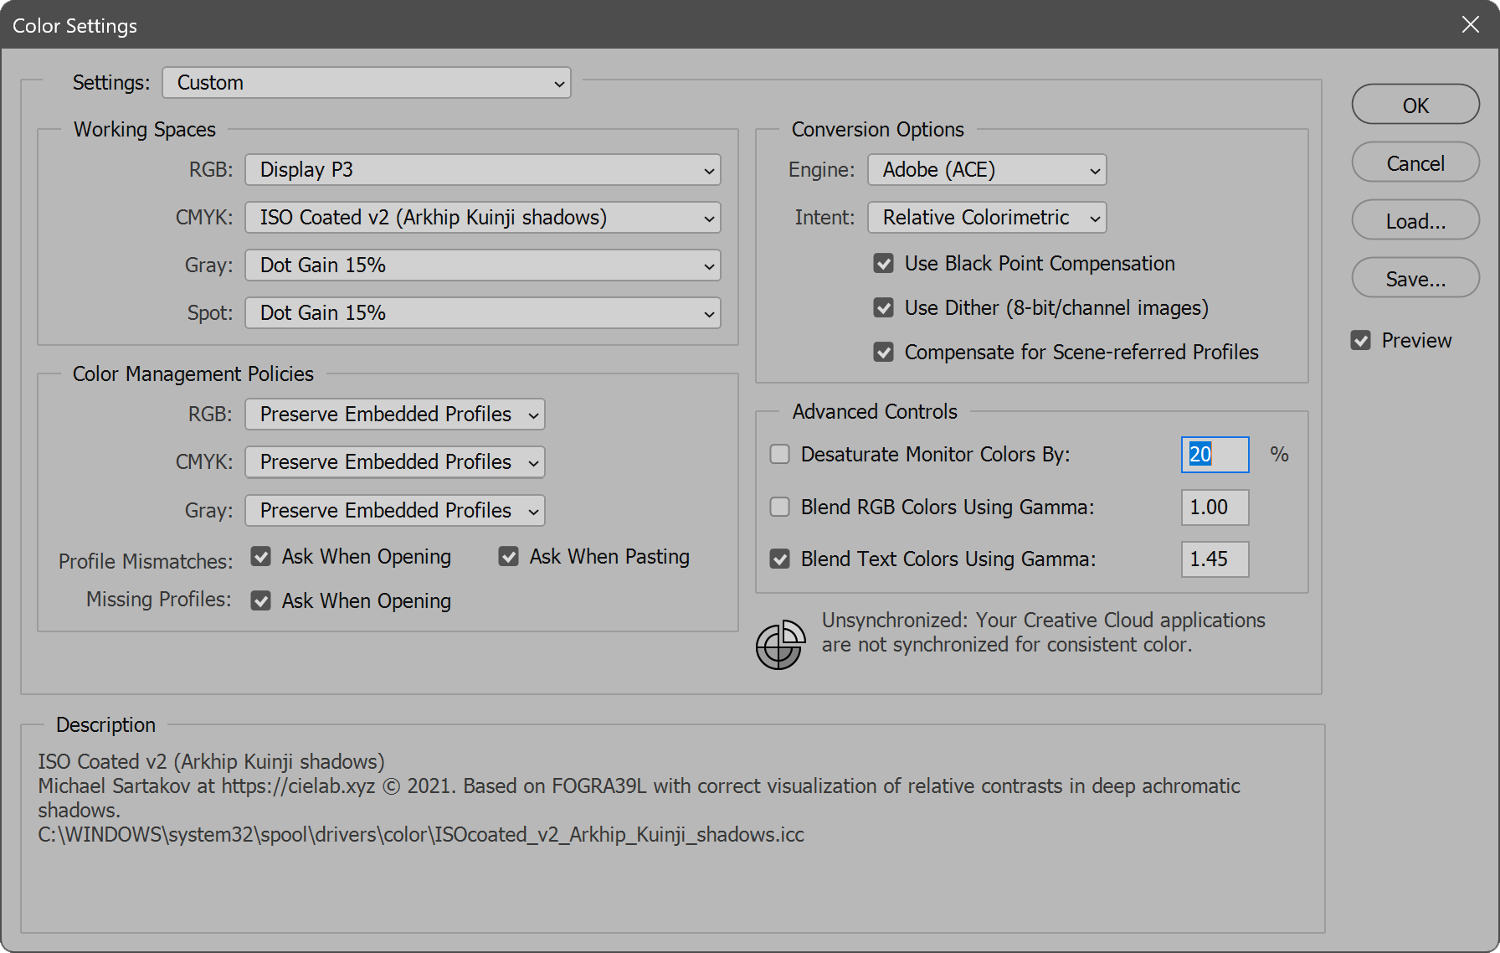Screen dimensions: 1500x953
Task: Open the CMYK working space dropdown
Action: [482, 218]
